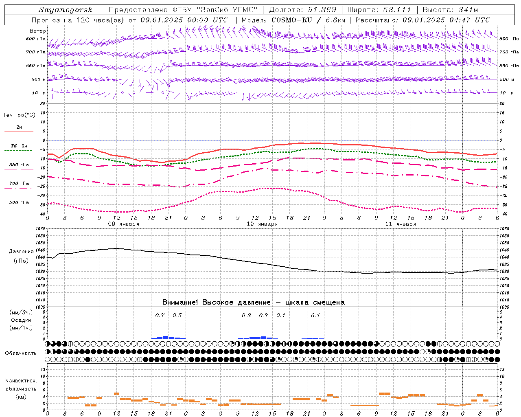This screenshot has height=417, width=521.
Task: Click the '500 гПа' temperature legend label
Action: coord(19,202)
